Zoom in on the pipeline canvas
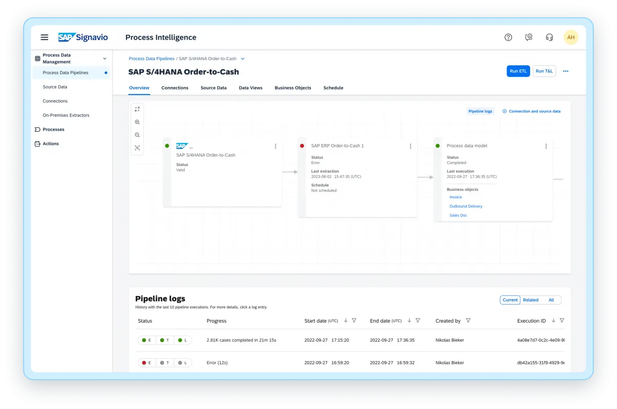The width and height of the screenshot is (617, 409). pyautogui.click(x=137, y=122)
